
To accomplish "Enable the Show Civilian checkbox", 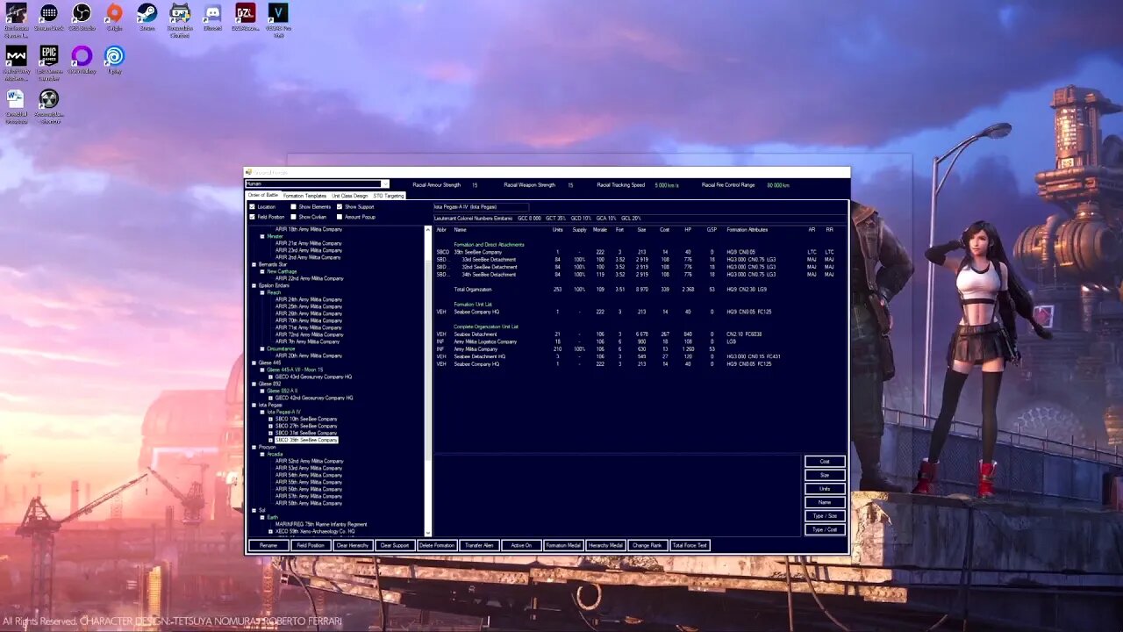I will (x=294, y=217).
